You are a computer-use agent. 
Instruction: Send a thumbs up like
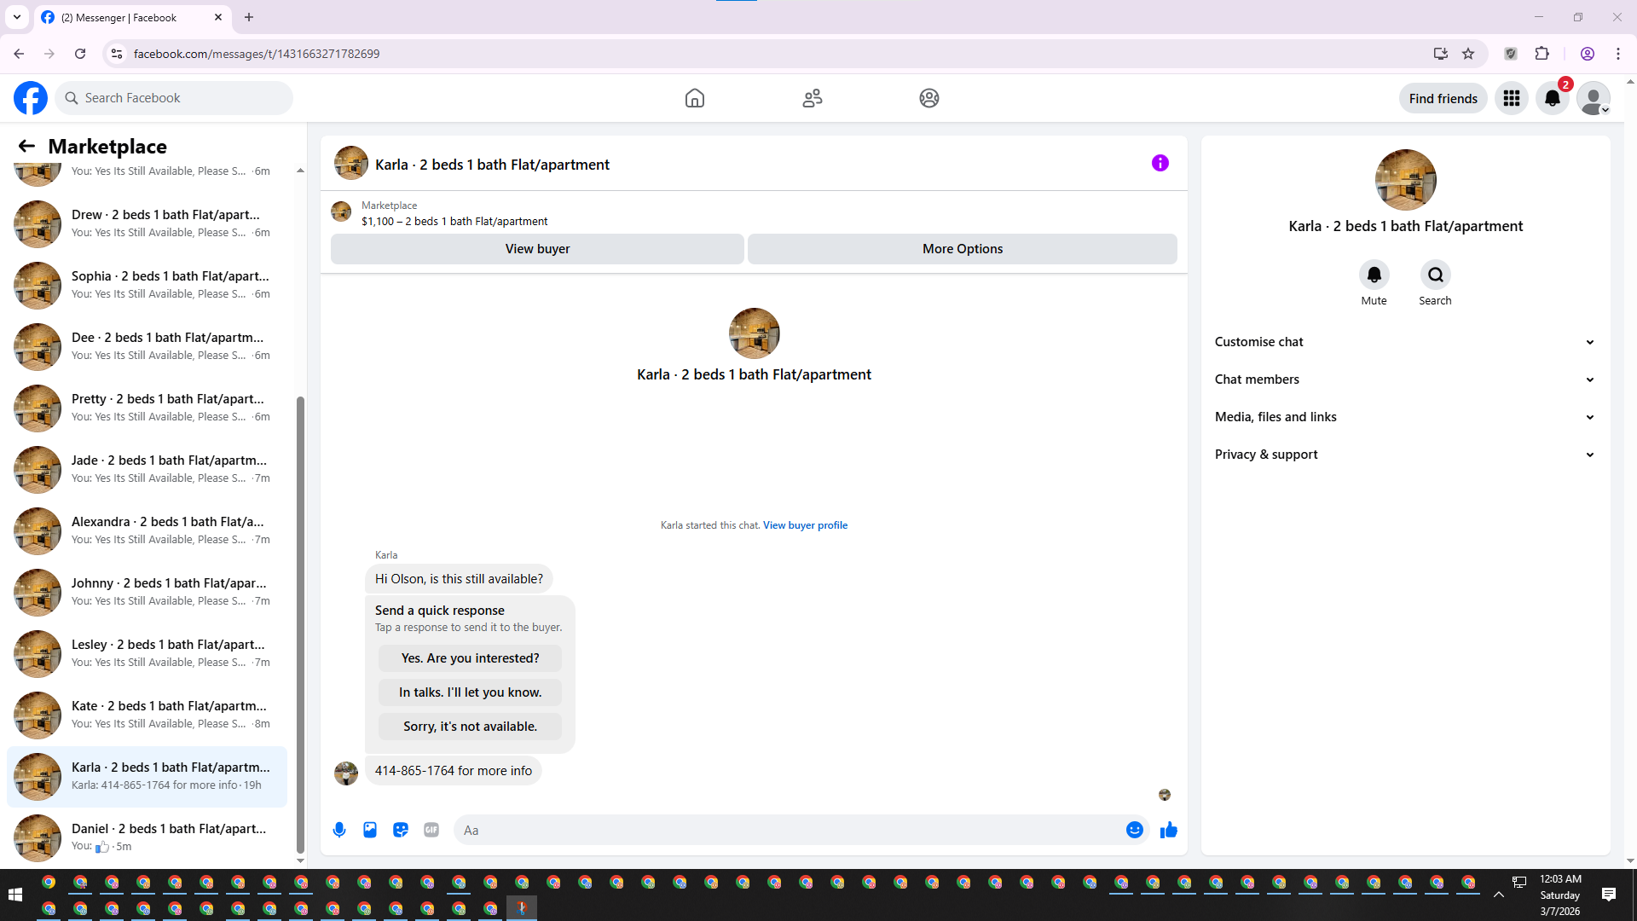(1168, 830)
